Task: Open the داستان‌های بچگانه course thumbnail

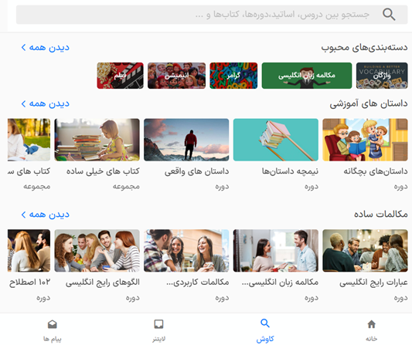Action: pyautogui.click(x=365, y=140)
